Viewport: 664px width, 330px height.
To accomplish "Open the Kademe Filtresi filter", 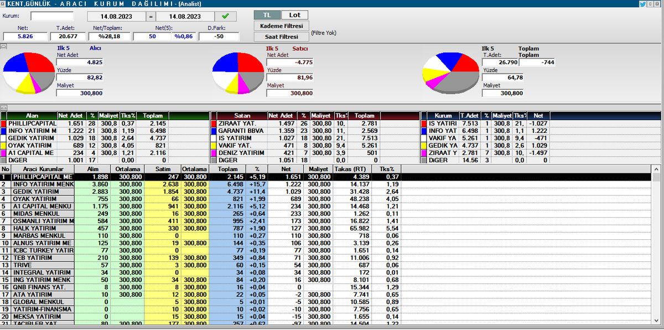I will point(281,26).
